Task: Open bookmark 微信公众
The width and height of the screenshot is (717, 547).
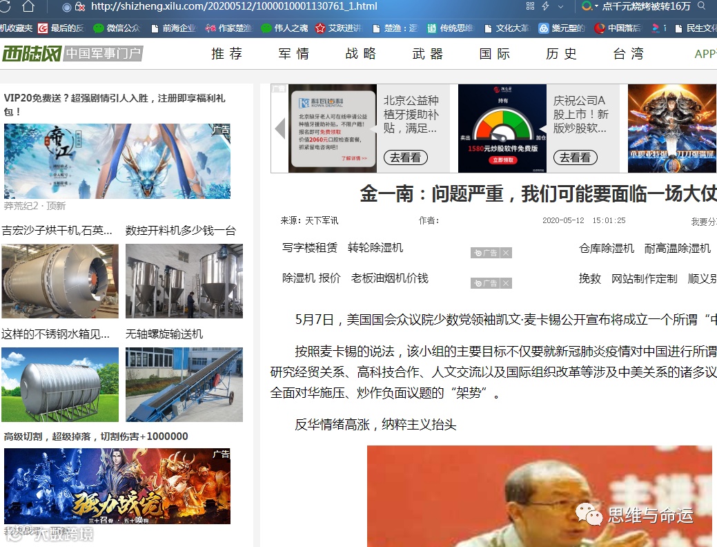Action: click(117, 28)
